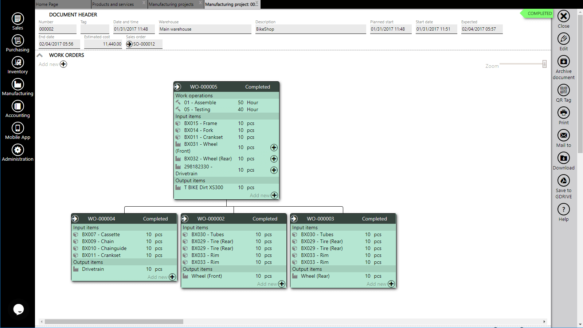Click the QR Tag icon
This screenshot has width=583, height=328.
(x=563, y=90)
